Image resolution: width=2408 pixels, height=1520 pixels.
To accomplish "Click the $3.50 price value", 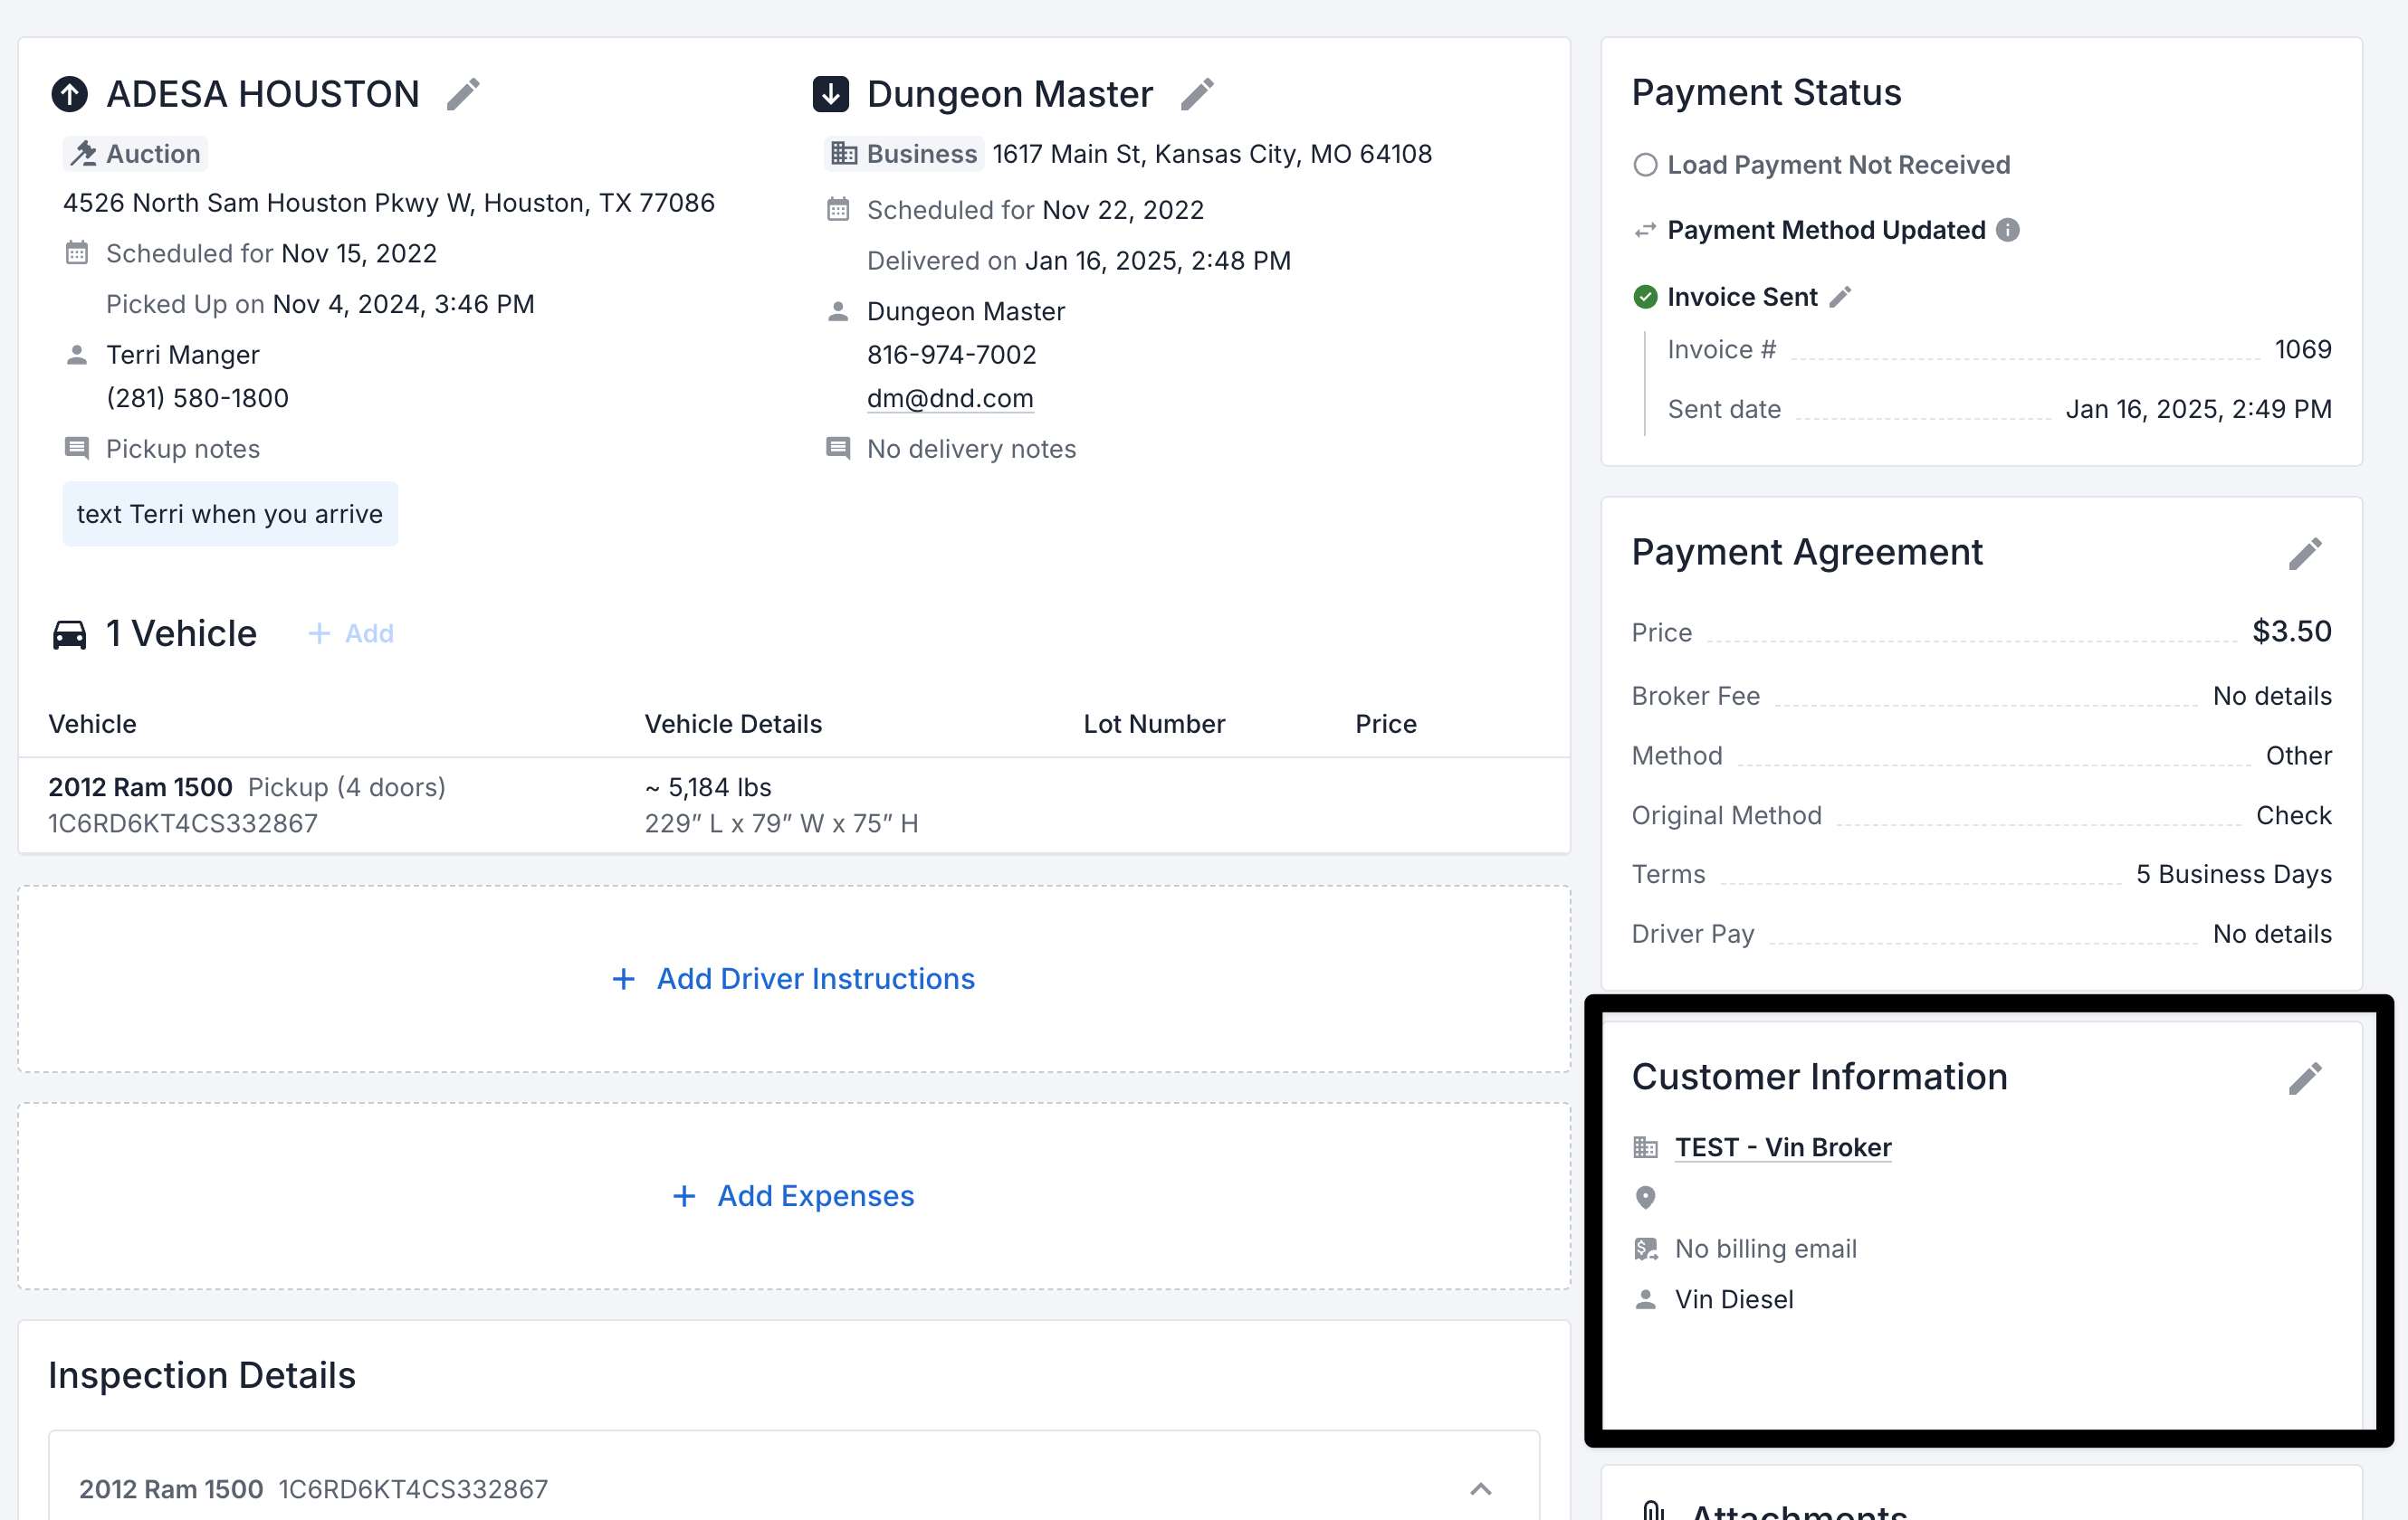I will [2292, 632].
